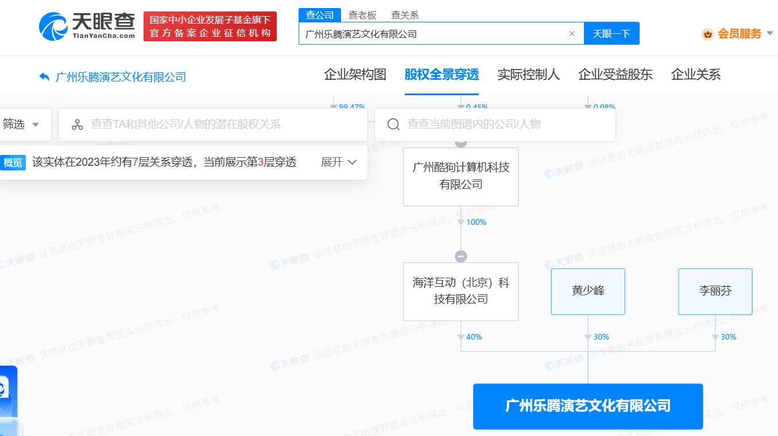
Task: Select the 查关系 search tab
Action: [x=405, y=15]
